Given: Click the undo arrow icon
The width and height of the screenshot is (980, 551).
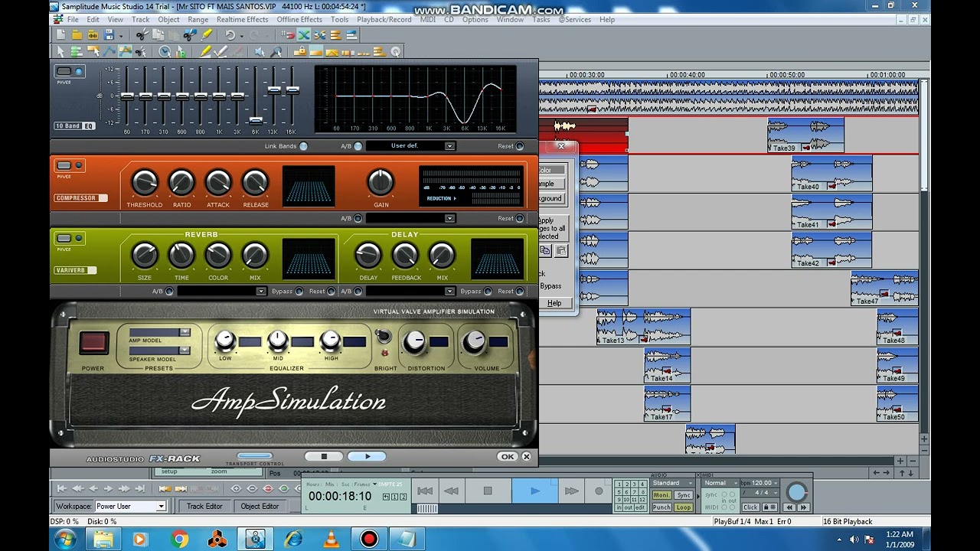Looking at the screenshot, I should [230, 34].
